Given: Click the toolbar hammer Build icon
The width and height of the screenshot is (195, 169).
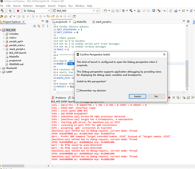Looking at the screenshot, I should coord(131,11).
